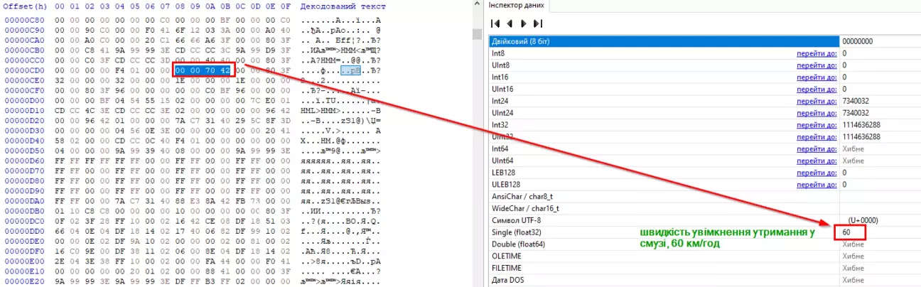Select the 'Хибне' value in the Int64 row
This screenshot has width=921, height=287.
pos(853,149)
